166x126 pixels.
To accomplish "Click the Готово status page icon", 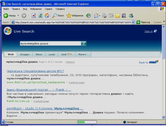I will pyautogui.click(x=4, y=122).
